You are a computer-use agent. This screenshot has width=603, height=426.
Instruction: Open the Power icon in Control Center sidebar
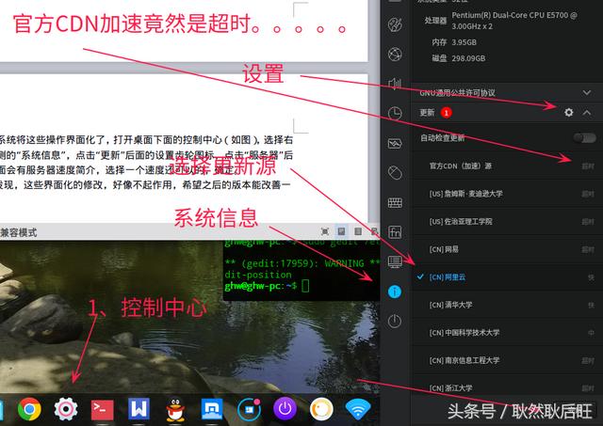tap(395, 321)
